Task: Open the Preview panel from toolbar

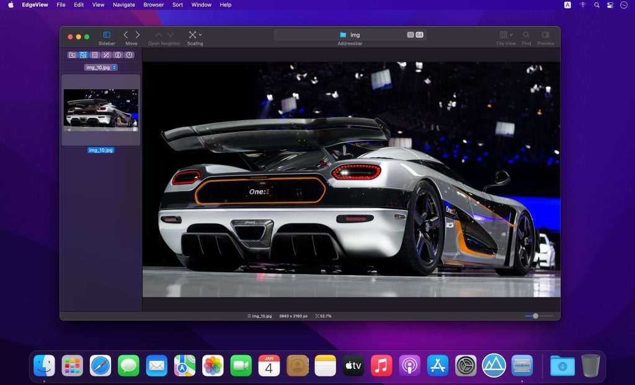Action: pyautogui.click(x=545, y=35)
